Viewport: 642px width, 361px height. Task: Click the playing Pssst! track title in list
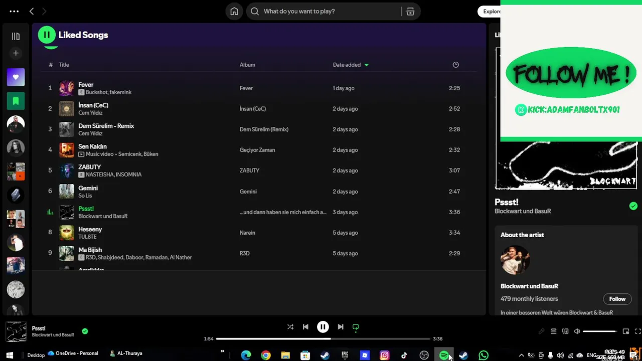(x=86, y=209)
